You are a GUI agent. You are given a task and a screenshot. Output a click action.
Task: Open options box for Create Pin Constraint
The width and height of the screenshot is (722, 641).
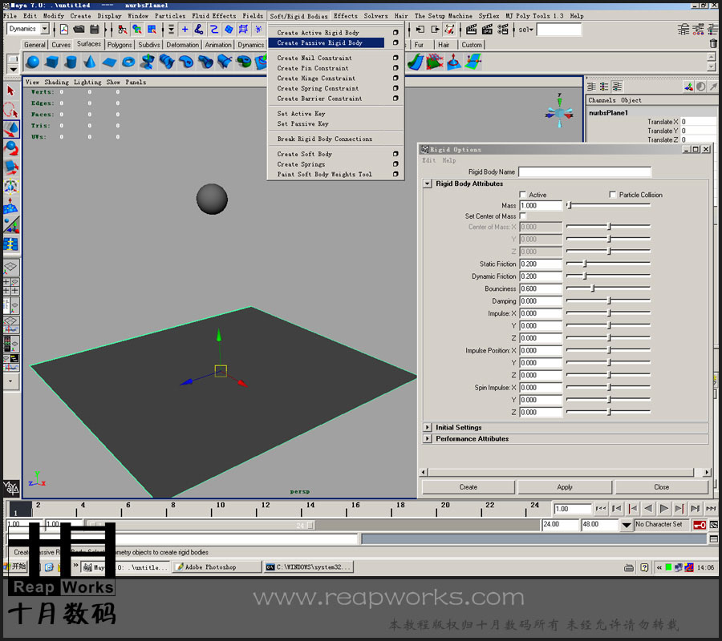[x=395, y=68]
